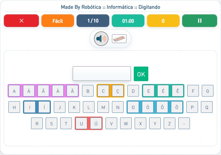Select unaccented letter key U
The image size is (221, 155).
(81, 123)
